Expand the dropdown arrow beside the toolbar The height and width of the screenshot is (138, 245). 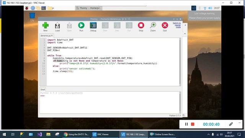click(x=185, y=34)
